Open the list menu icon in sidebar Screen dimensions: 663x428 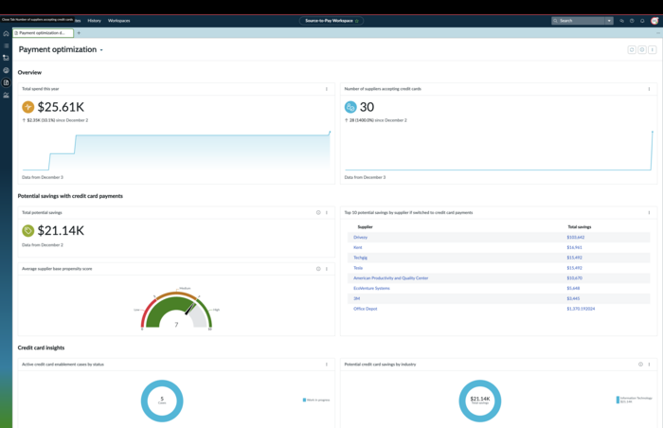(x=6, y=45)
